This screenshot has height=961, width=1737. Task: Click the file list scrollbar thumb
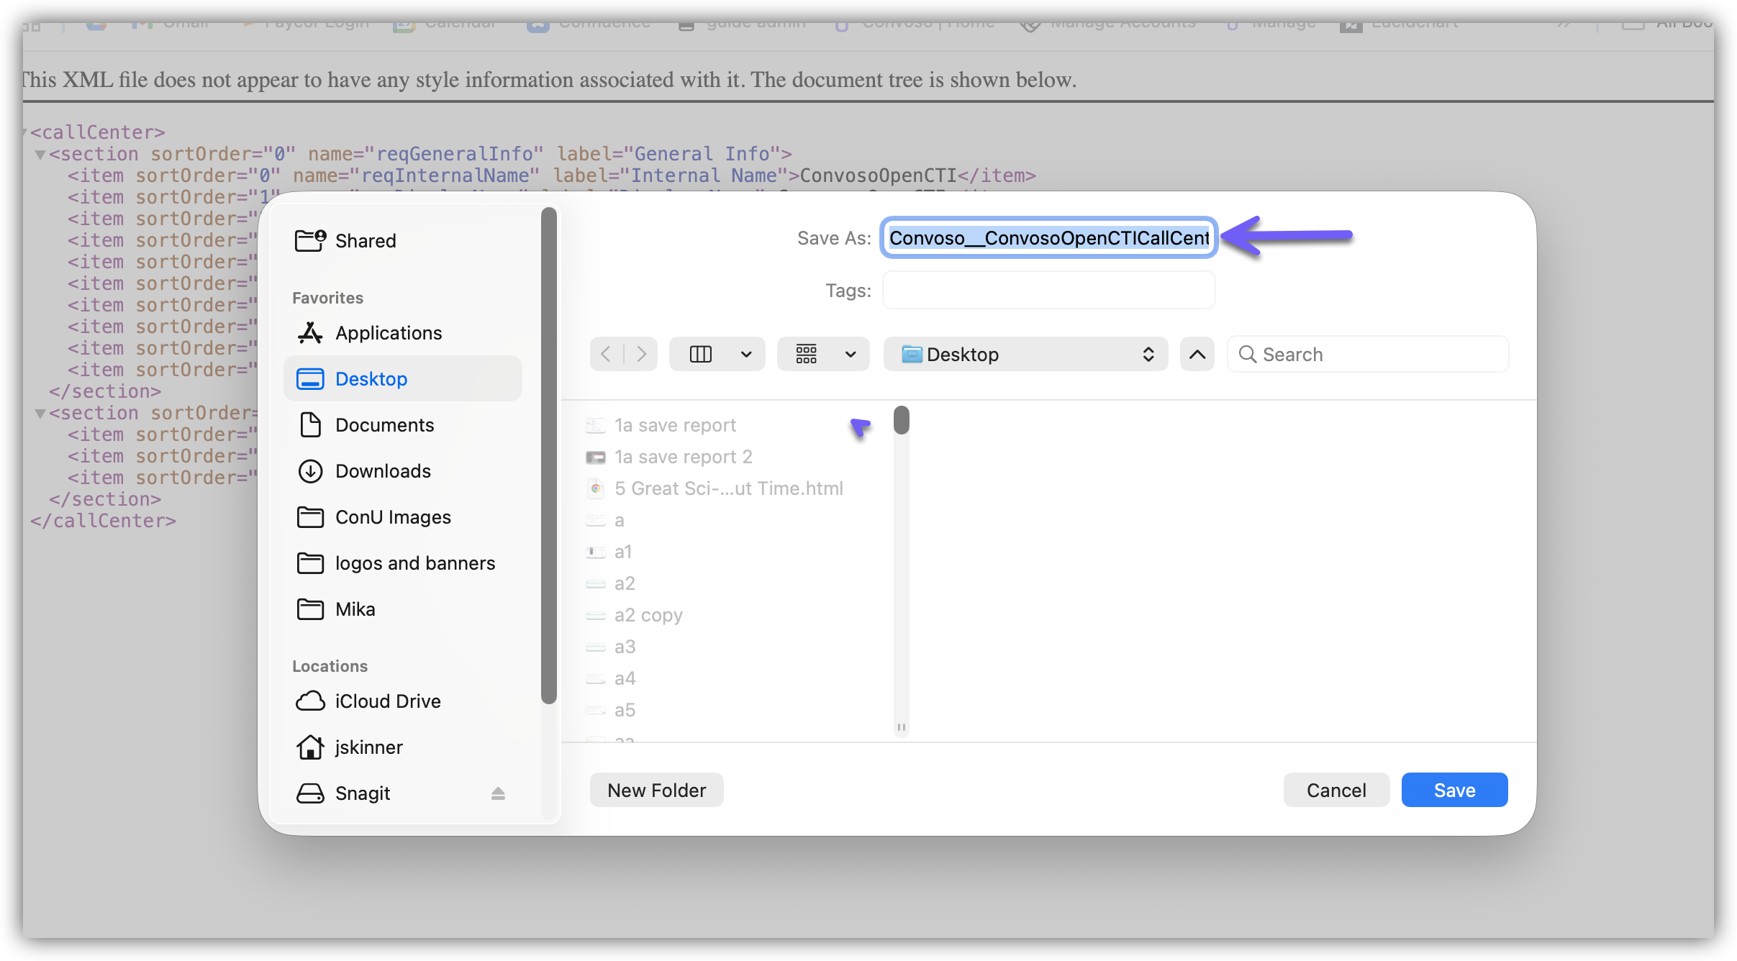pos(901,420)
